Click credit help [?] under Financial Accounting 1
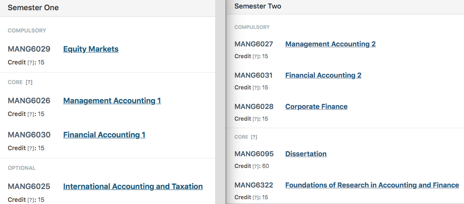 click(x=31, y=149)
